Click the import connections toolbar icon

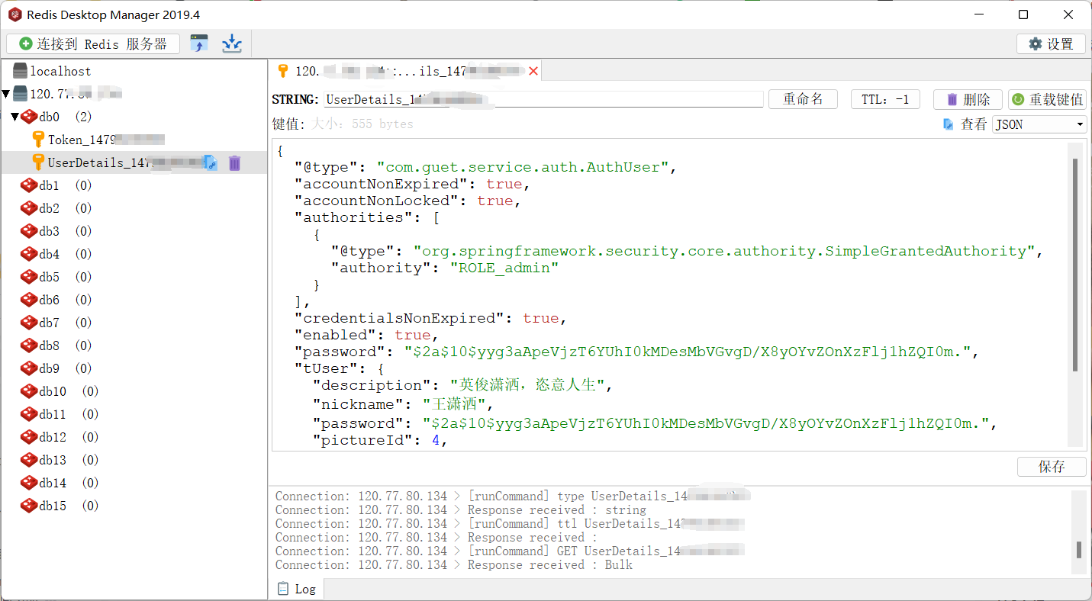(199, 43)
